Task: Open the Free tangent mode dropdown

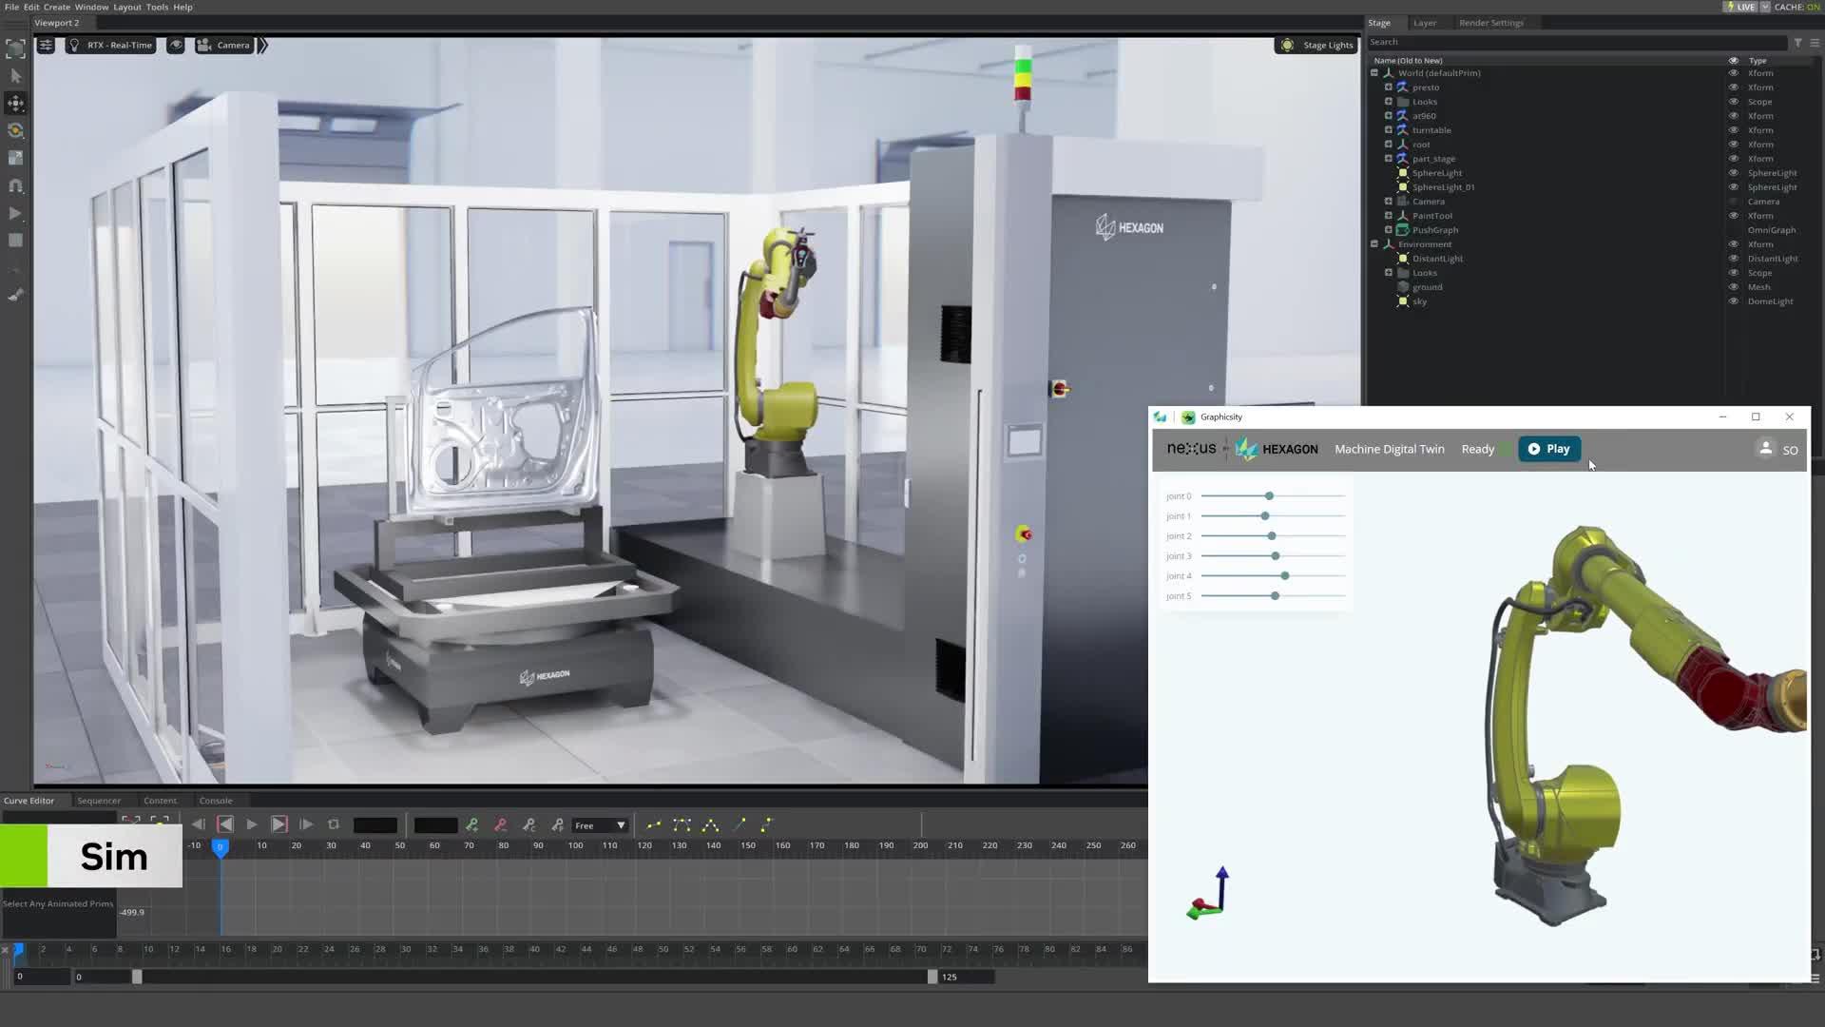Action: pos(600,825)
